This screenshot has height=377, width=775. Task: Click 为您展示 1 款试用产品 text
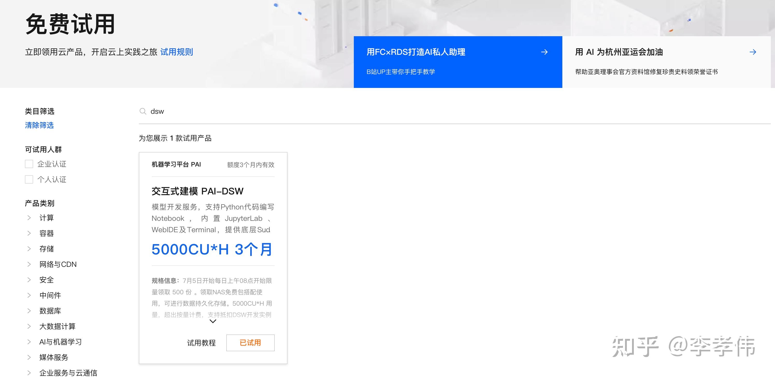coord(175,138)
